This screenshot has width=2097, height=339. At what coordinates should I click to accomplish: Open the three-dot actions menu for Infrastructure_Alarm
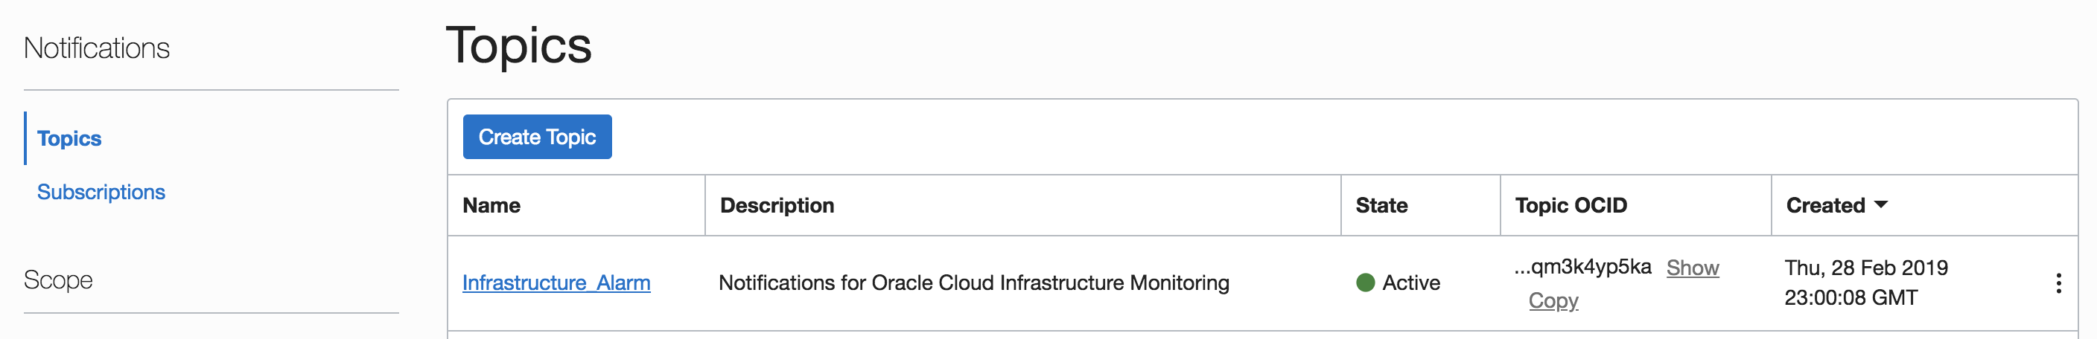coord(2058,283)
